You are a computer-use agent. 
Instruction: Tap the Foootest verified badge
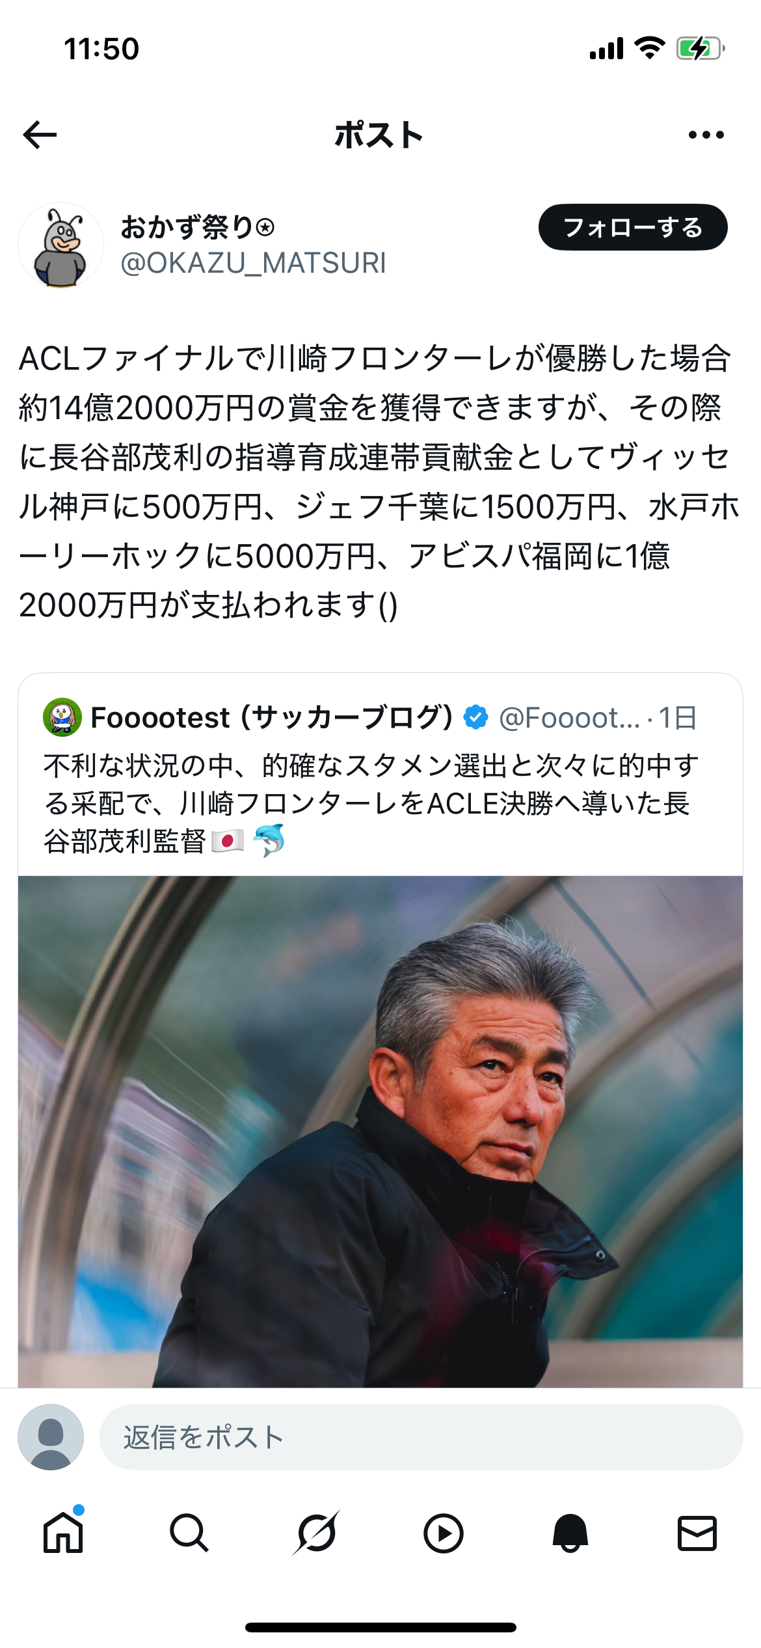click(x=476, y=717)
